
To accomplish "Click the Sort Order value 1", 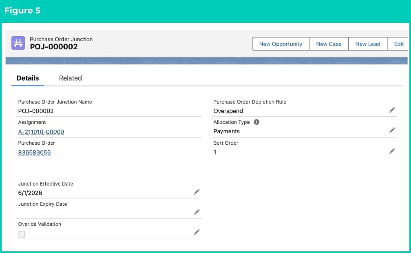I will click(x=214, y=152).
